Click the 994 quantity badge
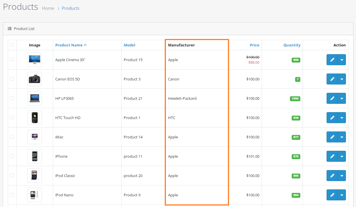The height and width of the screenshot is (207, 356). (296, 195)
